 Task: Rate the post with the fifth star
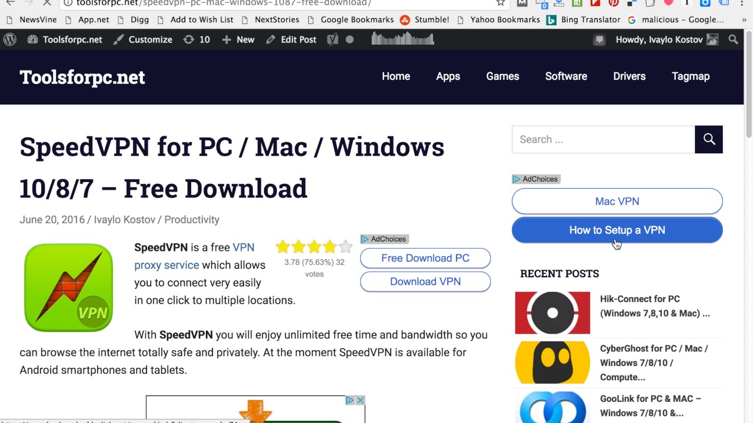pos(345,246)
